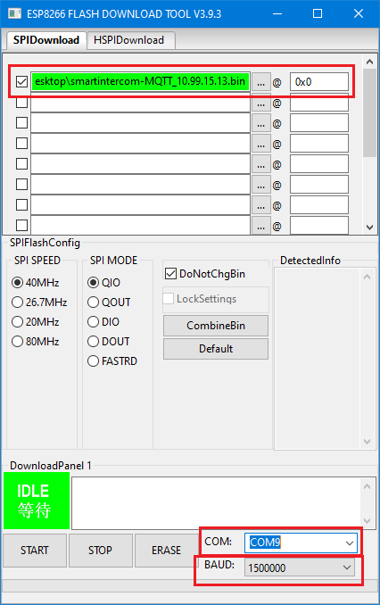Click the file list vertical scrollbar thumb
Screen dimensions: 380x605
(369, 113)
